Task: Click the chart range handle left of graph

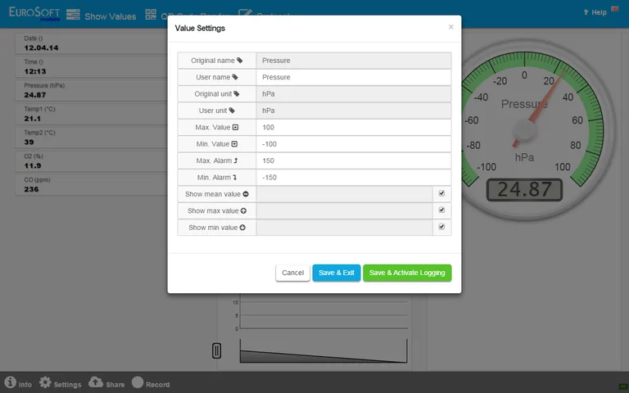Action: coord(216,350)
